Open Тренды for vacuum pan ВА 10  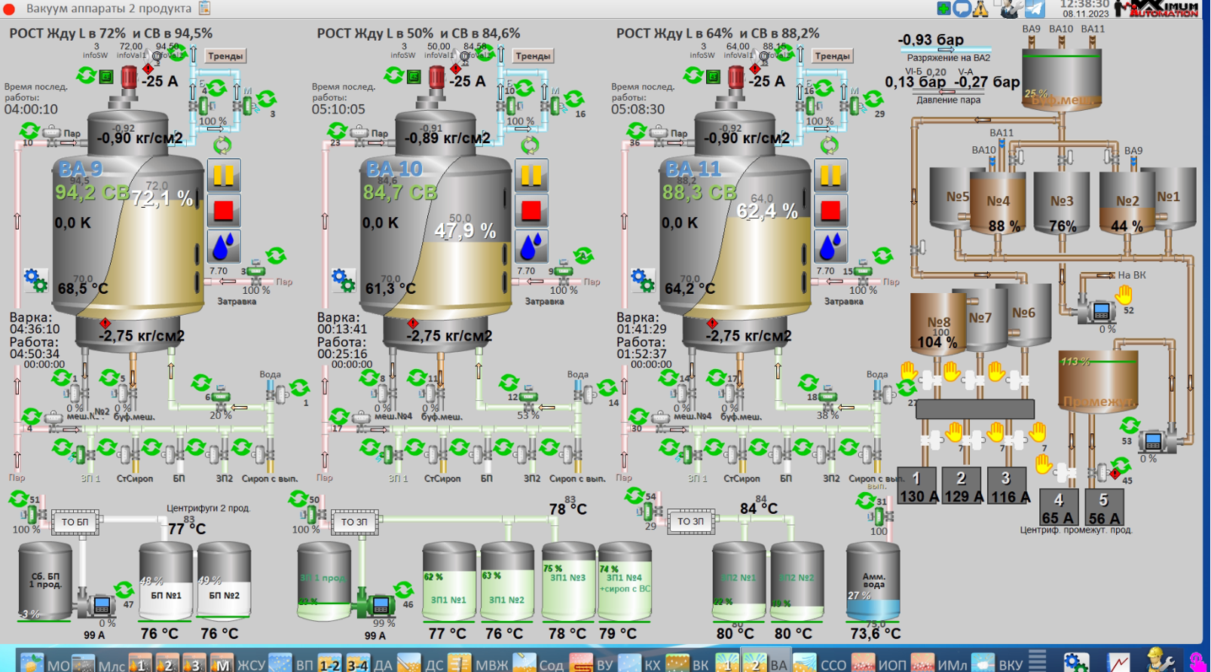(x=533, y=56)
